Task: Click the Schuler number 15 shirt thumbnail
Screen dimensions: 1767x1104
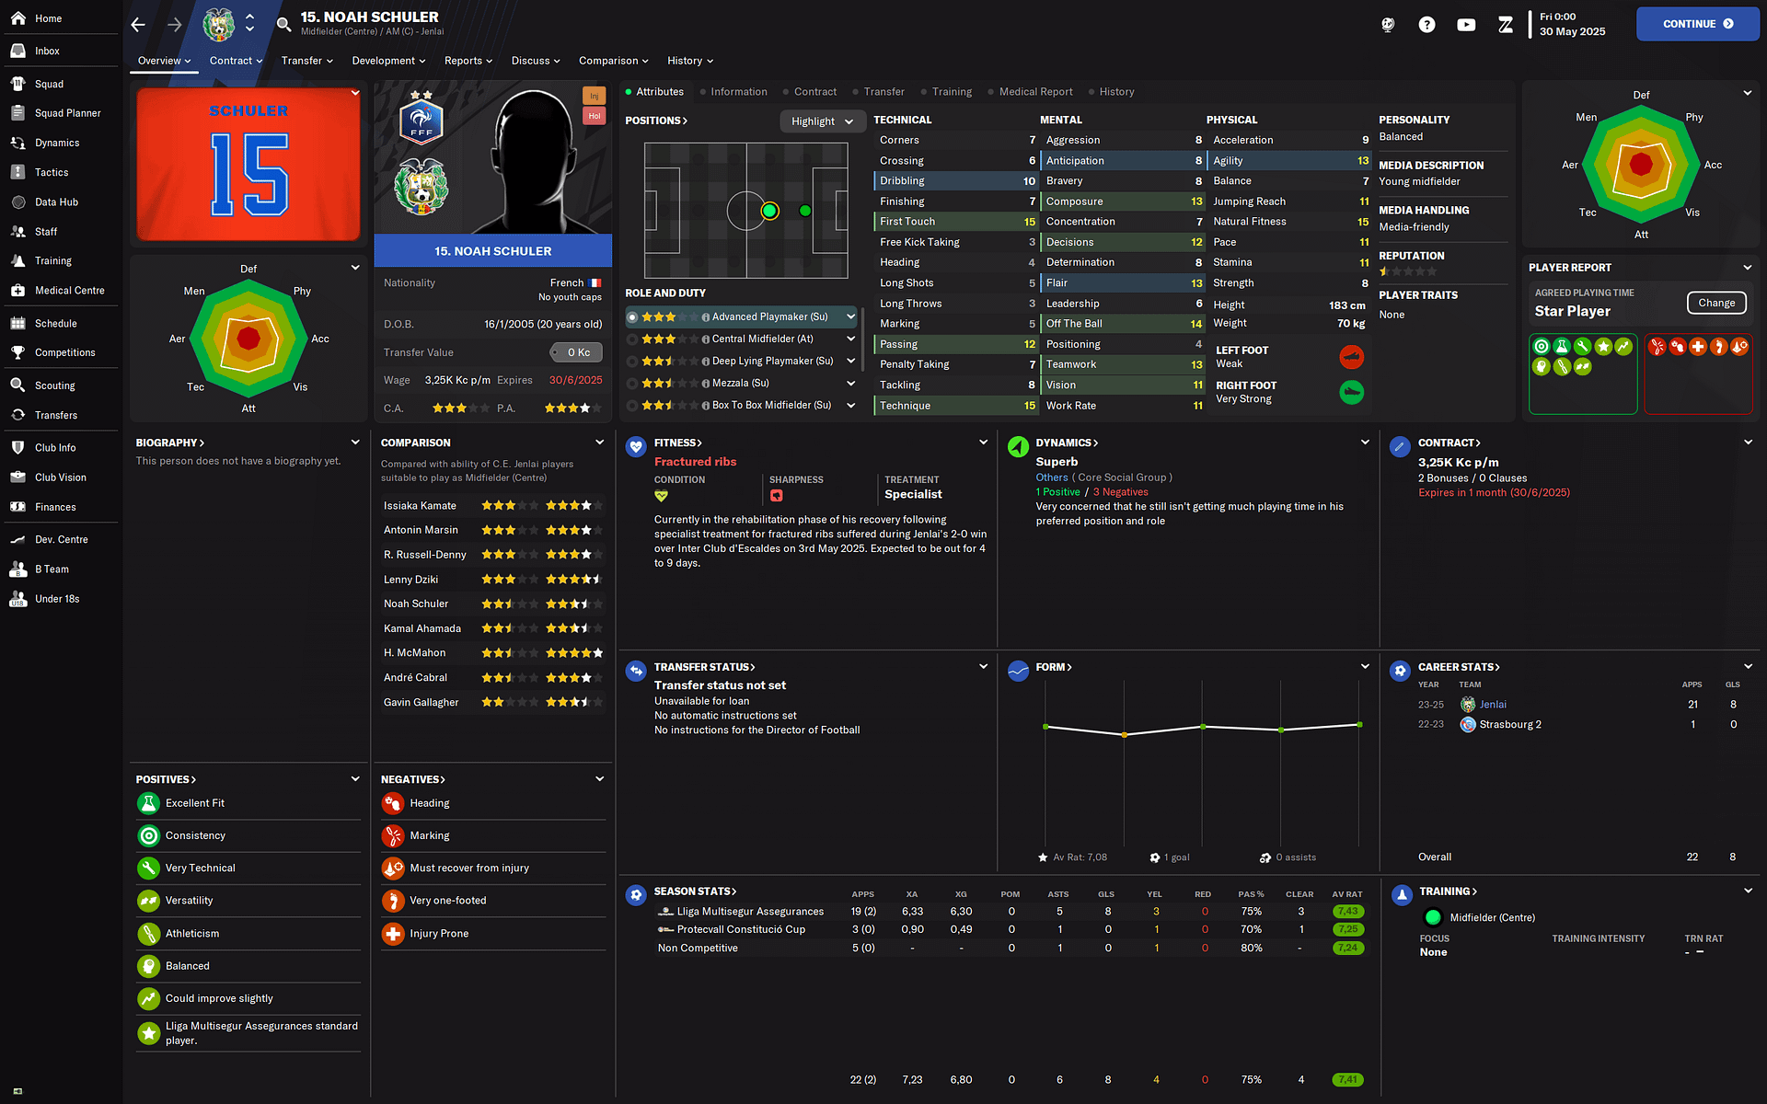Action: tap(248, 164)
